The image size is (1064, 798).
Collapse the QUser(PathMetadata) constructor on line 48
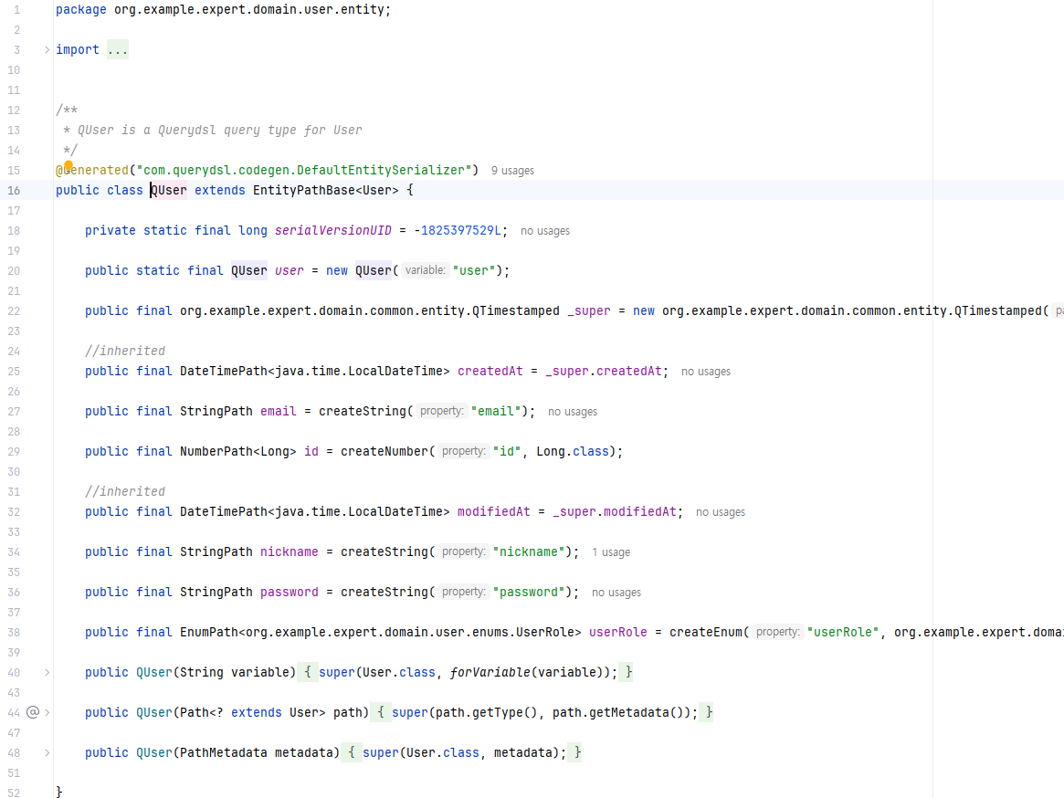46,752
